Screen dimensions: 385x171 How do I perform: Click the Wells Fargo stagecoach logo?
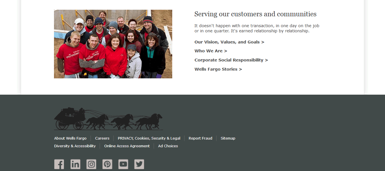(109, 119)
